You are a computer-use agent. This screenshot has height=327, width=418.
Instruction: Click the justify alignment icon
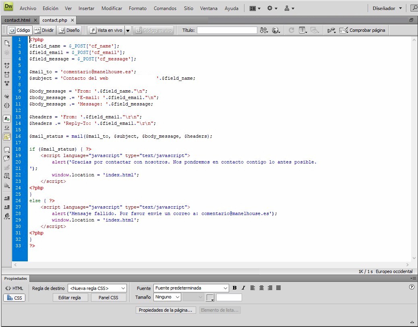(278, 288)
